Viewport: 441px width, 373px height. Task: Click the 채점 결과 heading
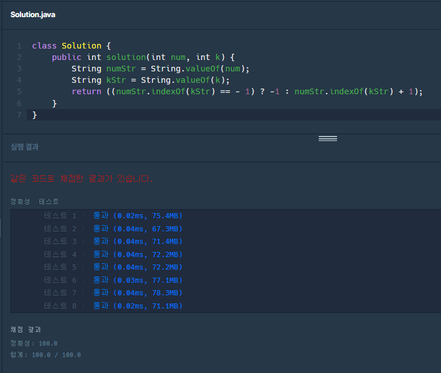coord(26,330)
